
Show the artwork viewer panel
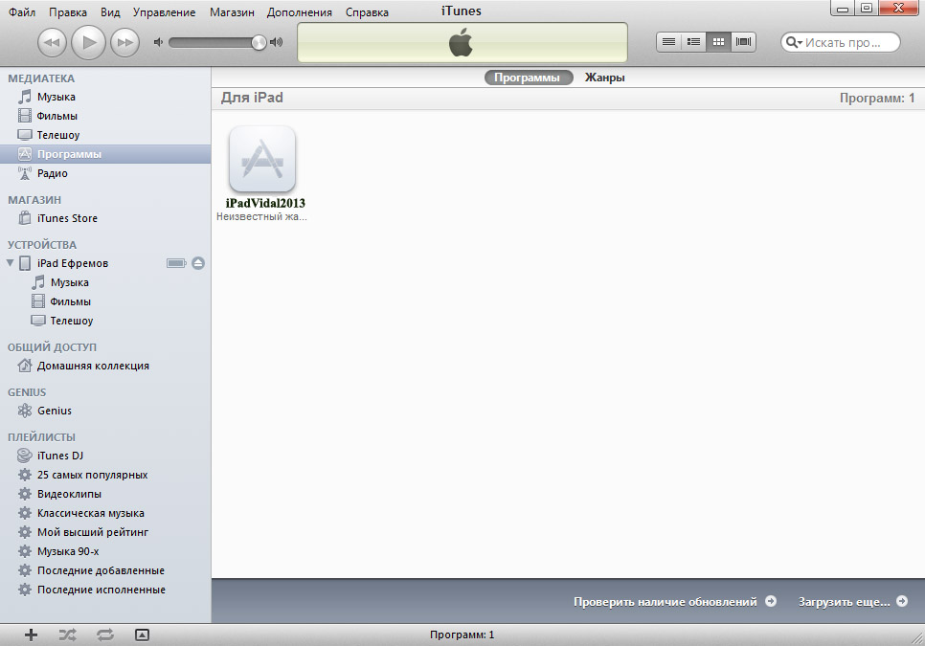point(142,635)
